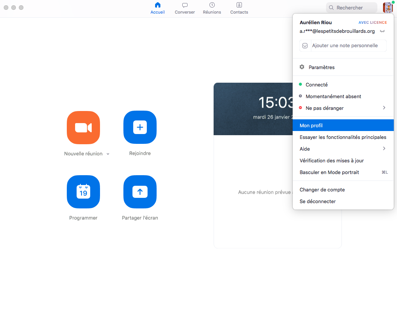Switch to the Converser tab
This screenshot has height=313, width=397.
185,8
